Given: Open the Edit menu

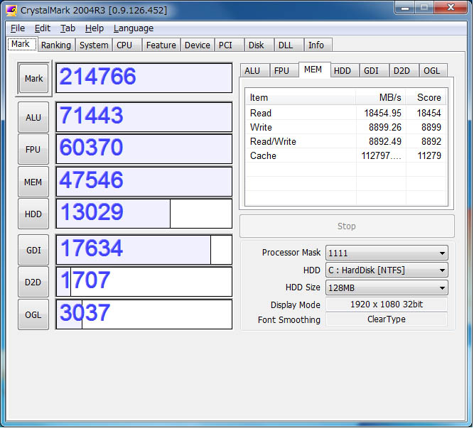Looking at the screenshot, I should tap(43, 28).
